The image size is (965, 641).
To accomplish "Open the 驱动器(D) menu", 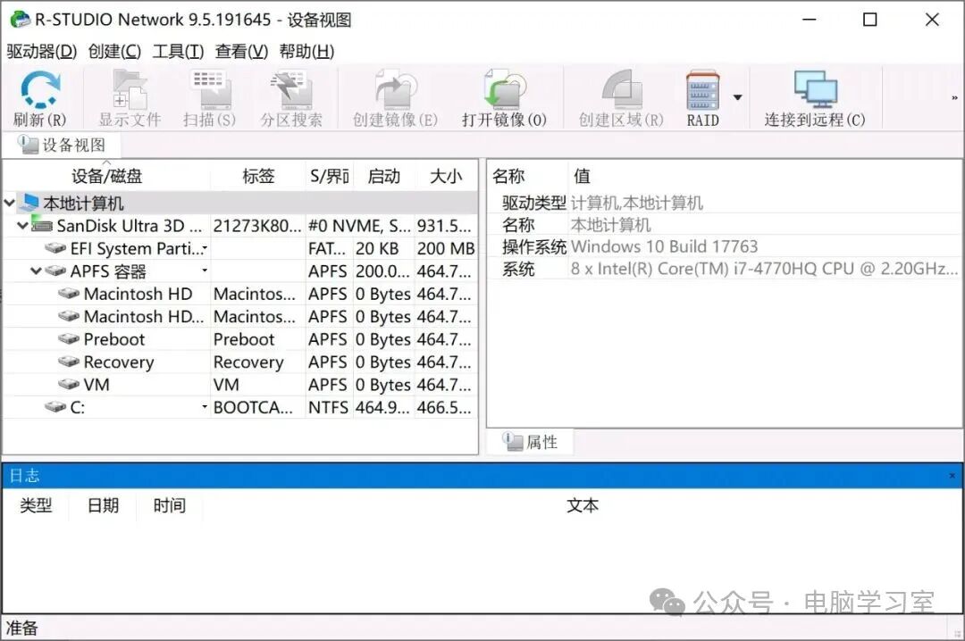I will 42,52.
